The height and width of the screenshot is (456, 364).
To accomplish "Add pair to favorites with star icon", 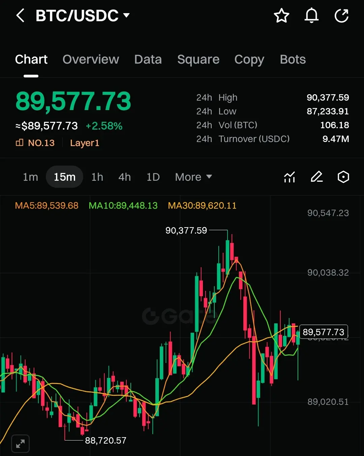I will pos(281,16).
